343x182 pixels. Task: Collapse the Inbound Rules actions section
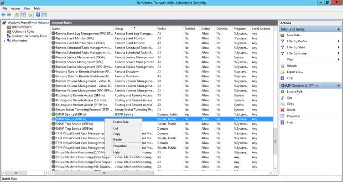[339, 30]
